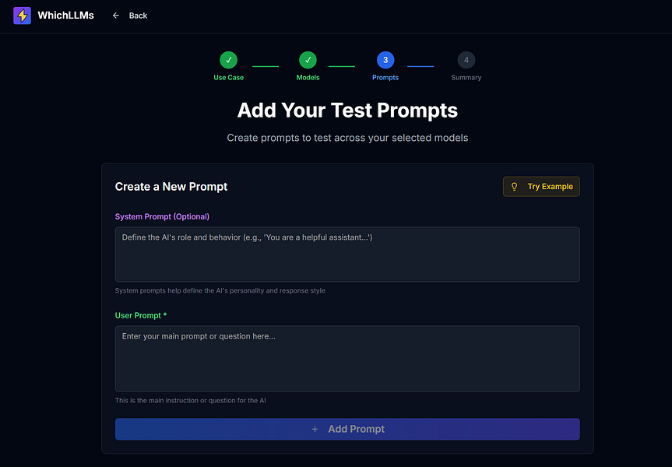Select the Use Case step label
Viewport: 672px width, 467px height.
228,77
